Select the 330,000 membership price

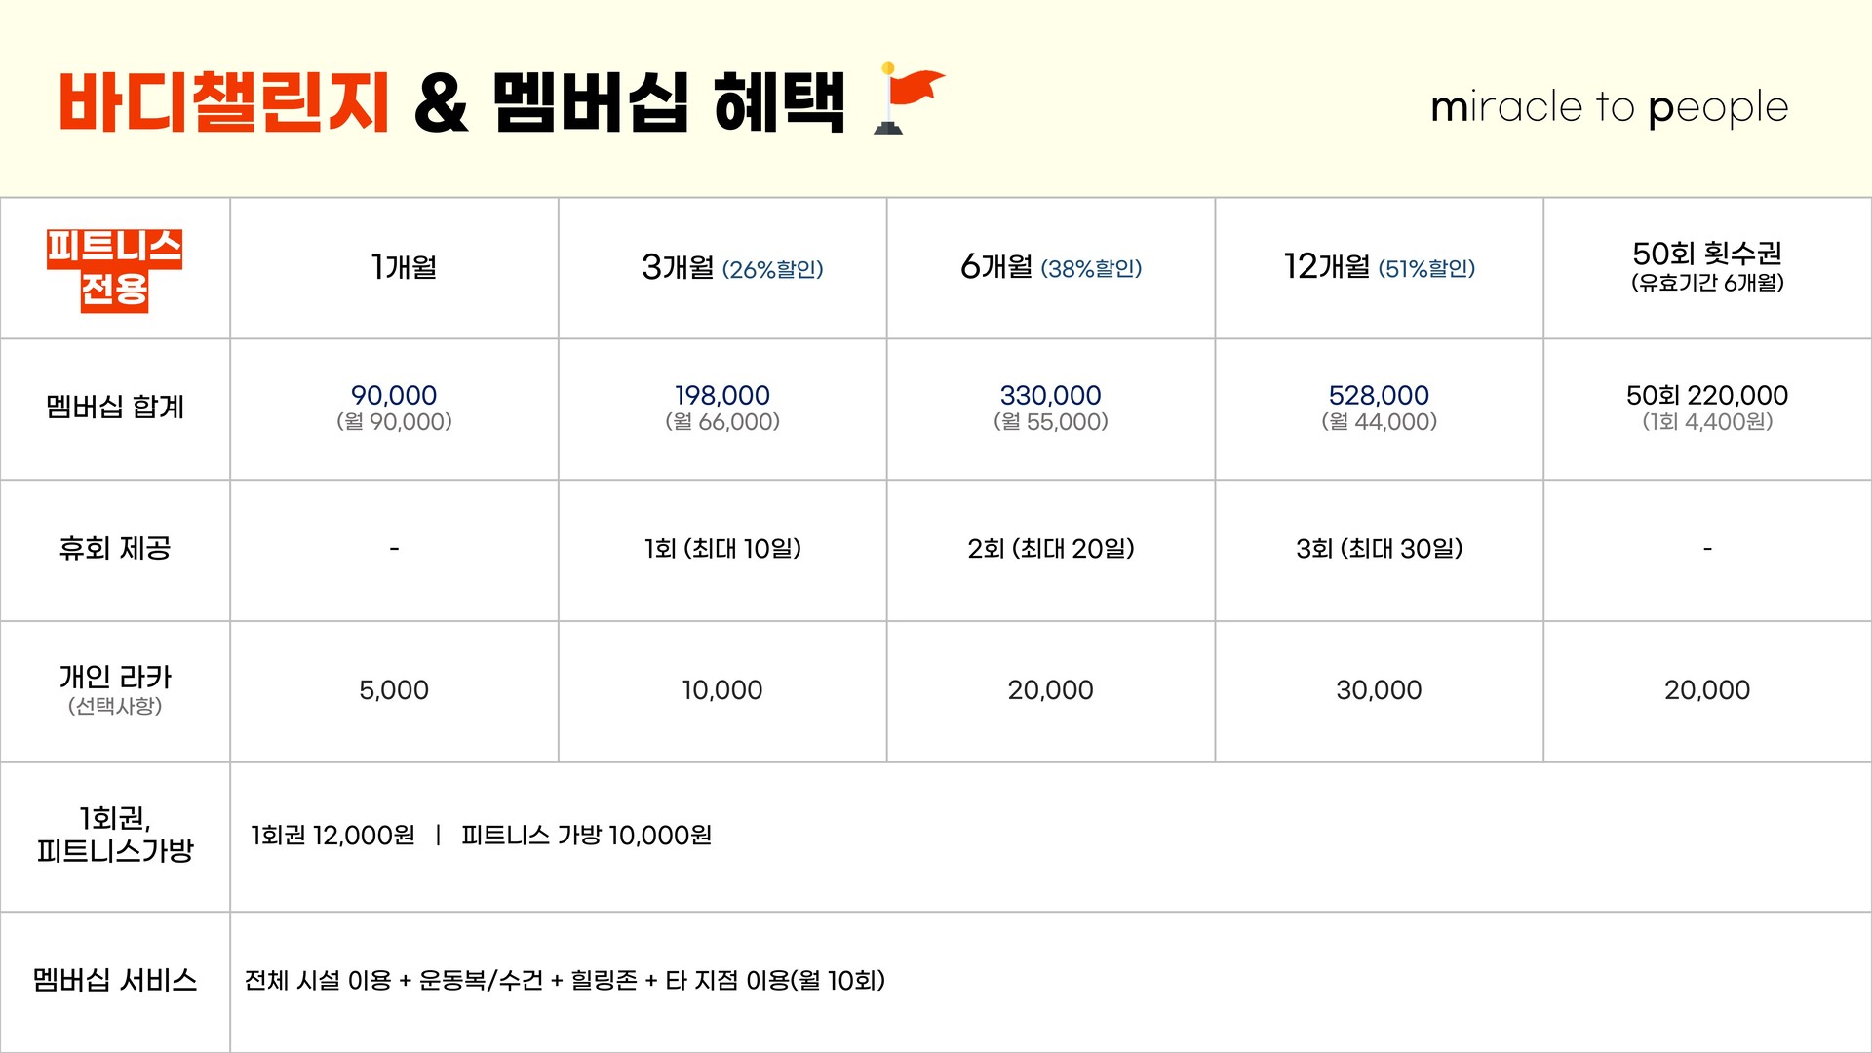click(x=1050, y=396)
